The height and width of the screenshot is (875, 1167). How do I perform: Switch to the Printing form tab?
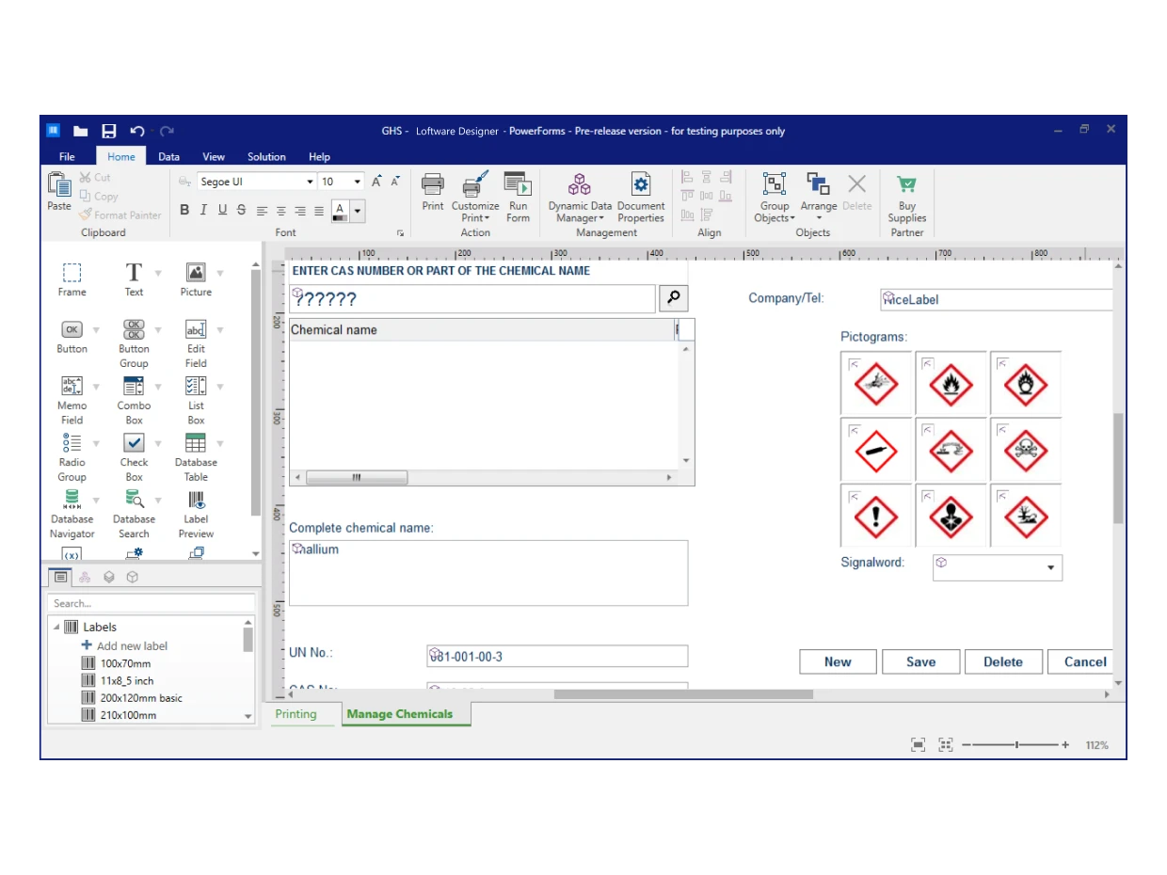296,714
